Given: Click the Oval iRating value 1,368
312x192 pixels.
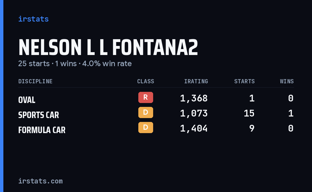Looking at the screenshot, I should click(194, 98).
